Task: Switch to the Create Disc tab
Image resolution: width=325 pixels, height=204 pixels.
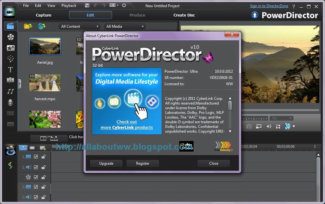Action: pyautogui.click(x=184, y=15)
